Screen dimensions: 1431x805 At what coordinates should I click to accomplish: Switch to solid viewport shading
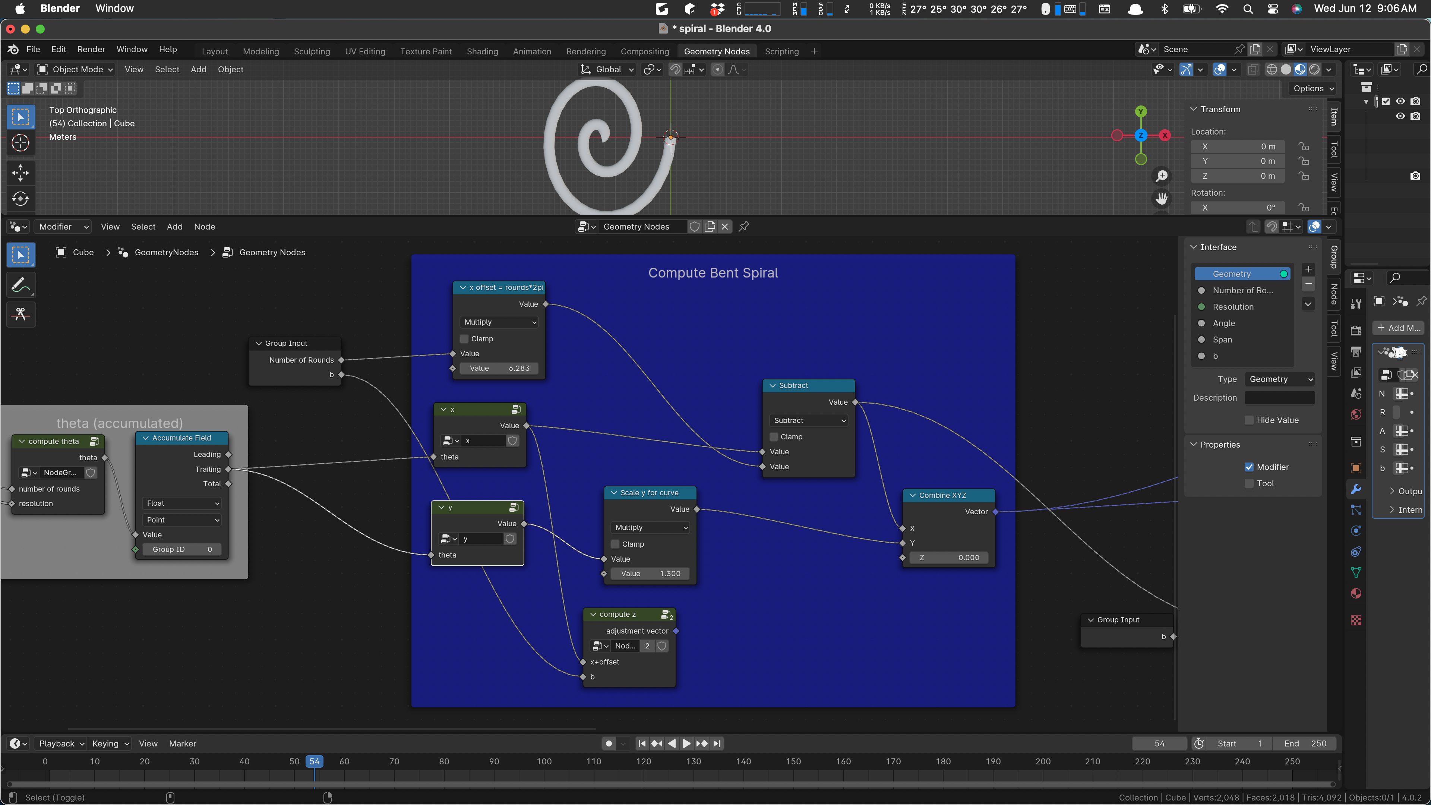point(1285,69)
